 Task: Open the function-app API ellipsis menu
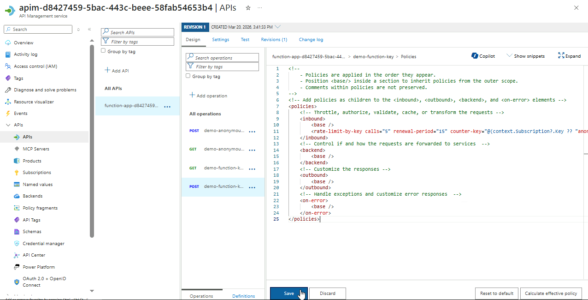tap(167, 106)
